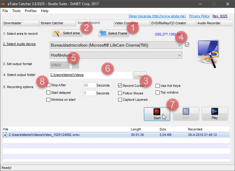Open the Profiles menu
Screen dimensions: 235x171
click(x=31, y=11)
